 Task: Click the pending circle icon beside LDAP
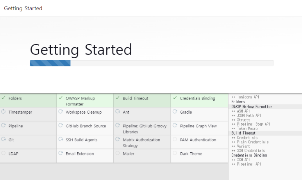tap(4, 153)
